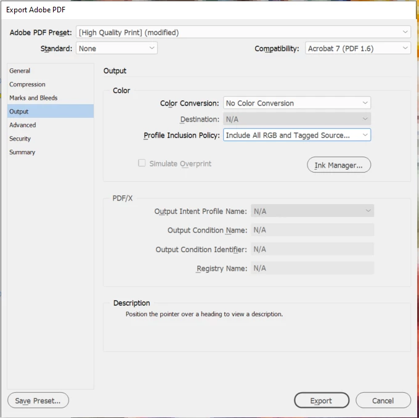Toggle the Simulate Overprint checkbox
419x418 pixels.
(x=142, y=163)
